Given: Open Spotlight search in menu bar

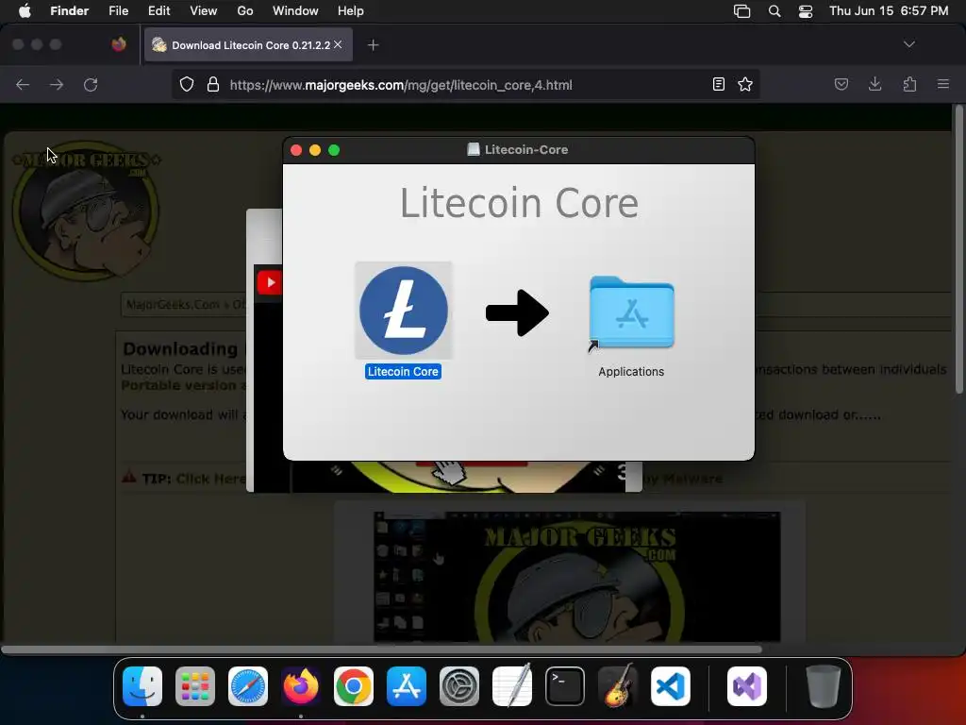Looking at the screenshot, I should point(774,11).
